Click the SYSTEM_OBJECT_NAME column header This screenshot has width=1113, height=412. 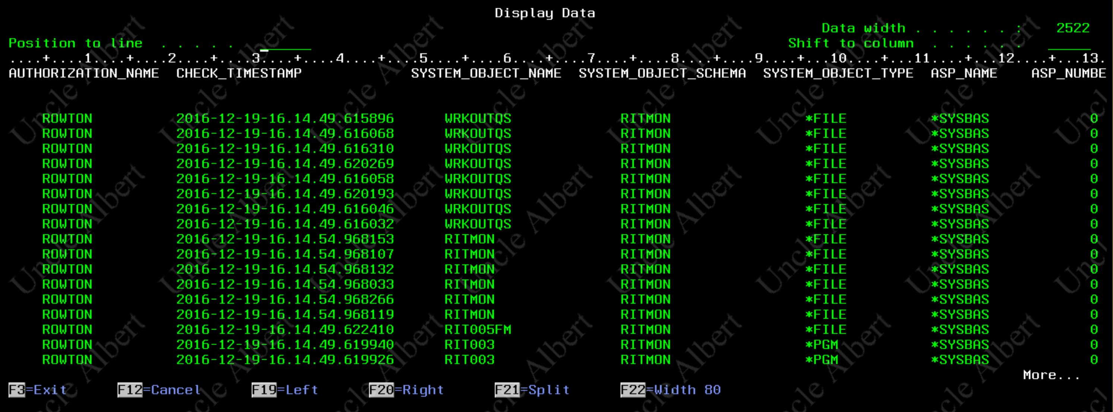click(486, 73)
